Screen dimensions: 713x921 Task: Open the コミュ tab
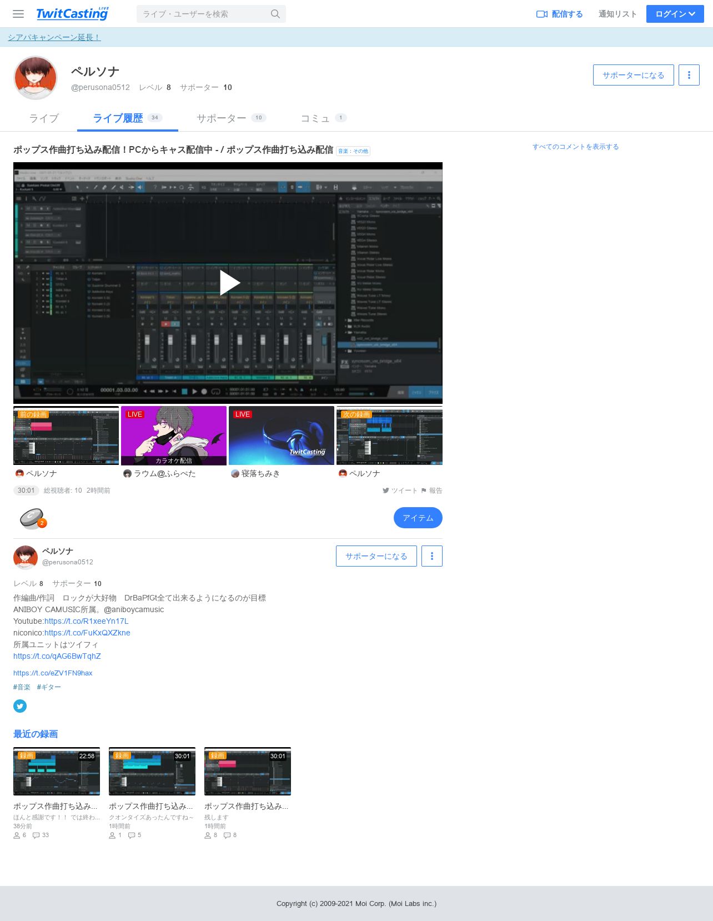pos(324,118)
